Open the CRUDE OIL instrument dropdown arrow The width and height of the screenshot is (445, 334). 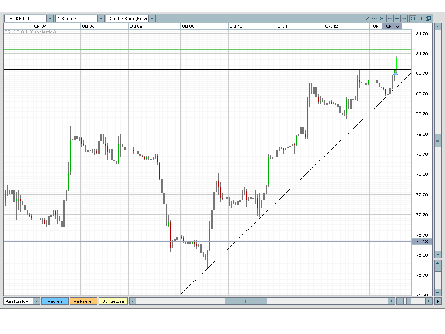tap(50, 18)
